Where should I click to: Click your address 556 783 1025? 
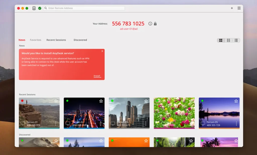(x=128, y=24)
